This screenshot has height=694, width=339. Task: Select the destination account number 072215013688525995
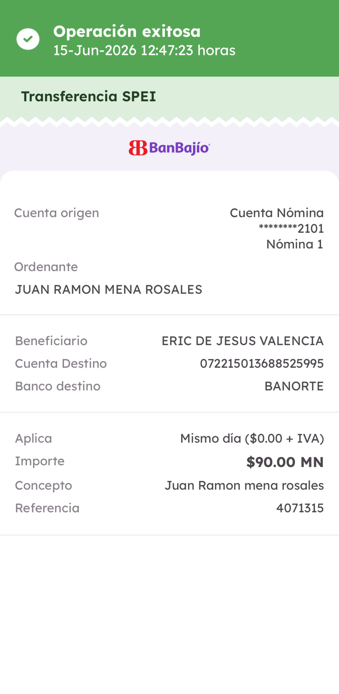262,364
